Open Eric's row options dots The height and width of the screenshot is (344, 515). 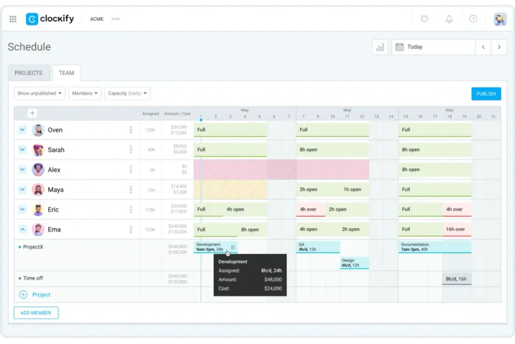(x=131, y=210)
